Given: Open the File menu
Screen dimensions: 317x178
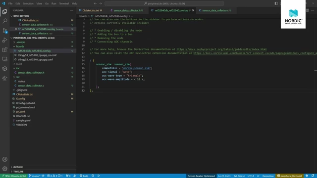Looking at the screenshot, I should [x=10, y=3].
